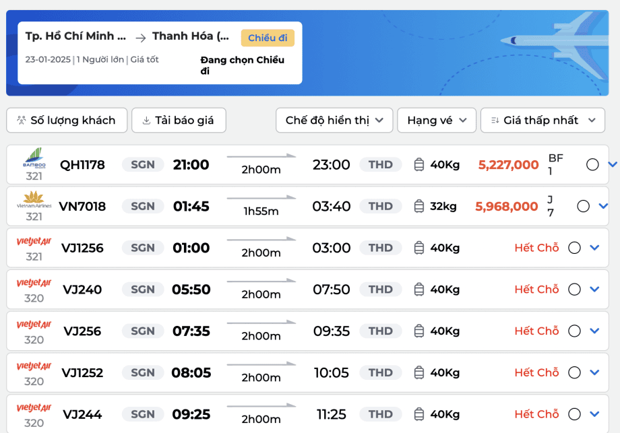Select the radio button for flight QH1178
Image resolution: width=620 pixels, height=433 pixels.
[592, 165]
